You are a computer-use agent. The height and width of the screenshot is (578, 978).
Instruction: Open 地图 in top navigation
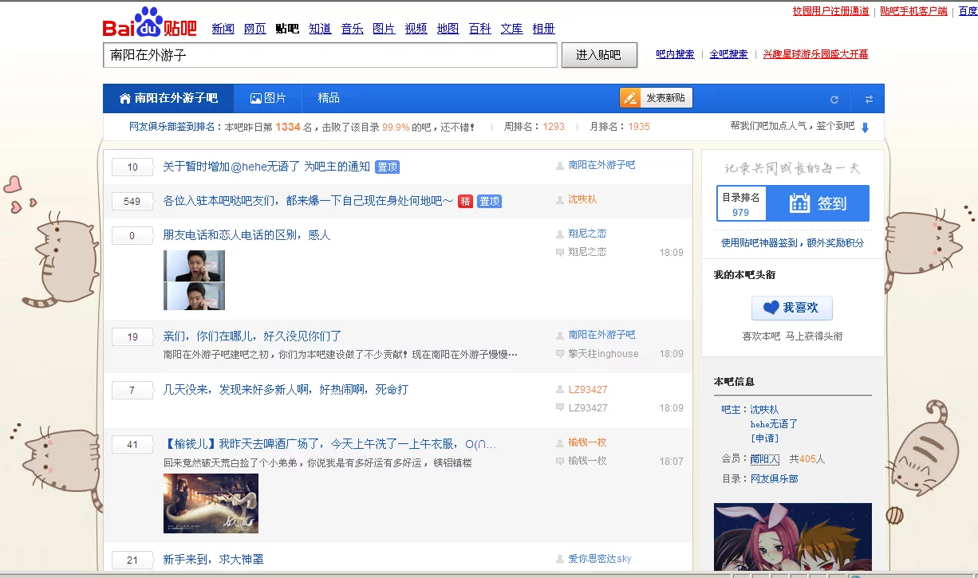448,29
